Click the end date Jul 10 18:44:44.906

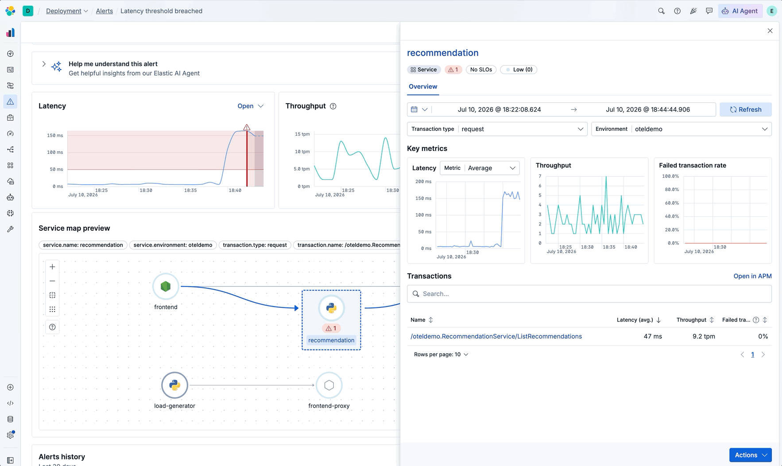pyautogui.click(x=648, y=109)
